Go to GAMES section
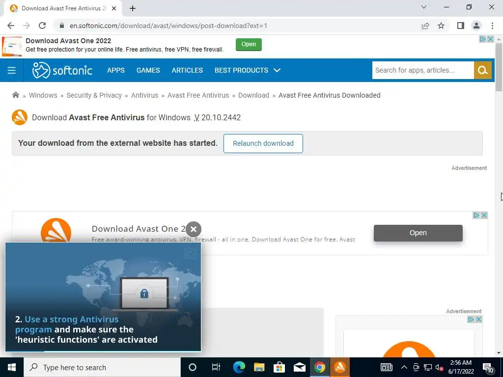Image resolution: width=503 pixels, height=377 pixels. pos(148,70)
